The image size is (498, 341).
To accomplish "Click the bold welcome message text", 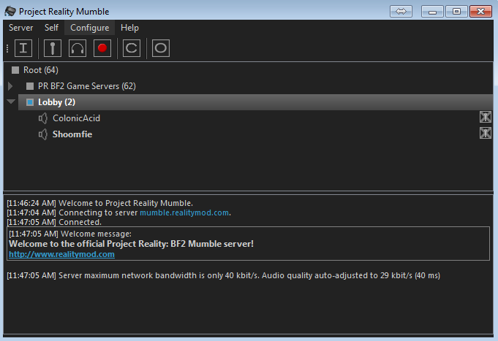I will (x=131, y=244).
